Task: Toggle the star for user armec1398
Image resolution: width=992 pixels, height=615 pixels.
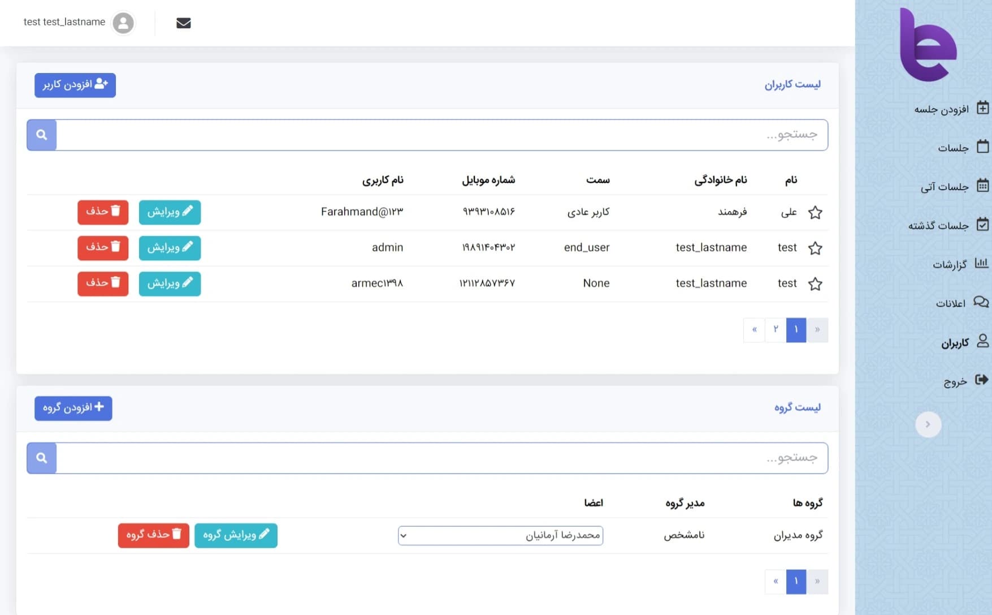Action: click(815, 284)
